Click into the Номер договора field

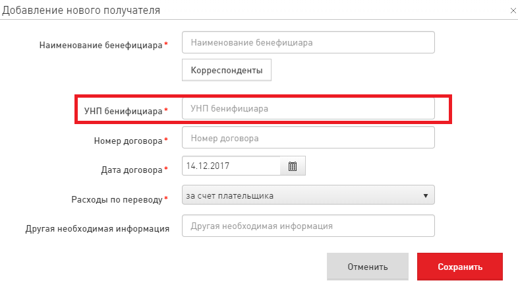point(308,137)
